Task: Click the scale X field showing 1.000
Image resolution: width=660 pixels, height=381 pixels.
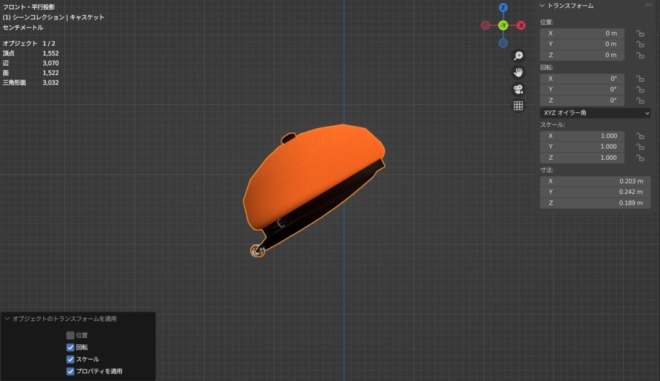Action: click(582, 136)
